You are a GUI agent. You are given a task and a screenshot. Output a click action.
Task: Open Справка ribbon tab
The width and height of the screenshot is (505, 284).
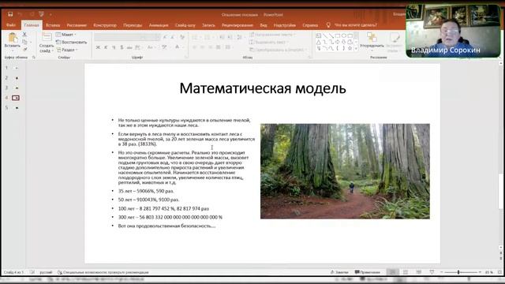(310, 25)
